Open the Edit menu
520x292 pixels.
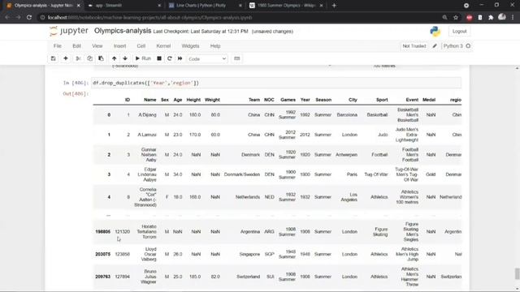(x=76, y=46)
